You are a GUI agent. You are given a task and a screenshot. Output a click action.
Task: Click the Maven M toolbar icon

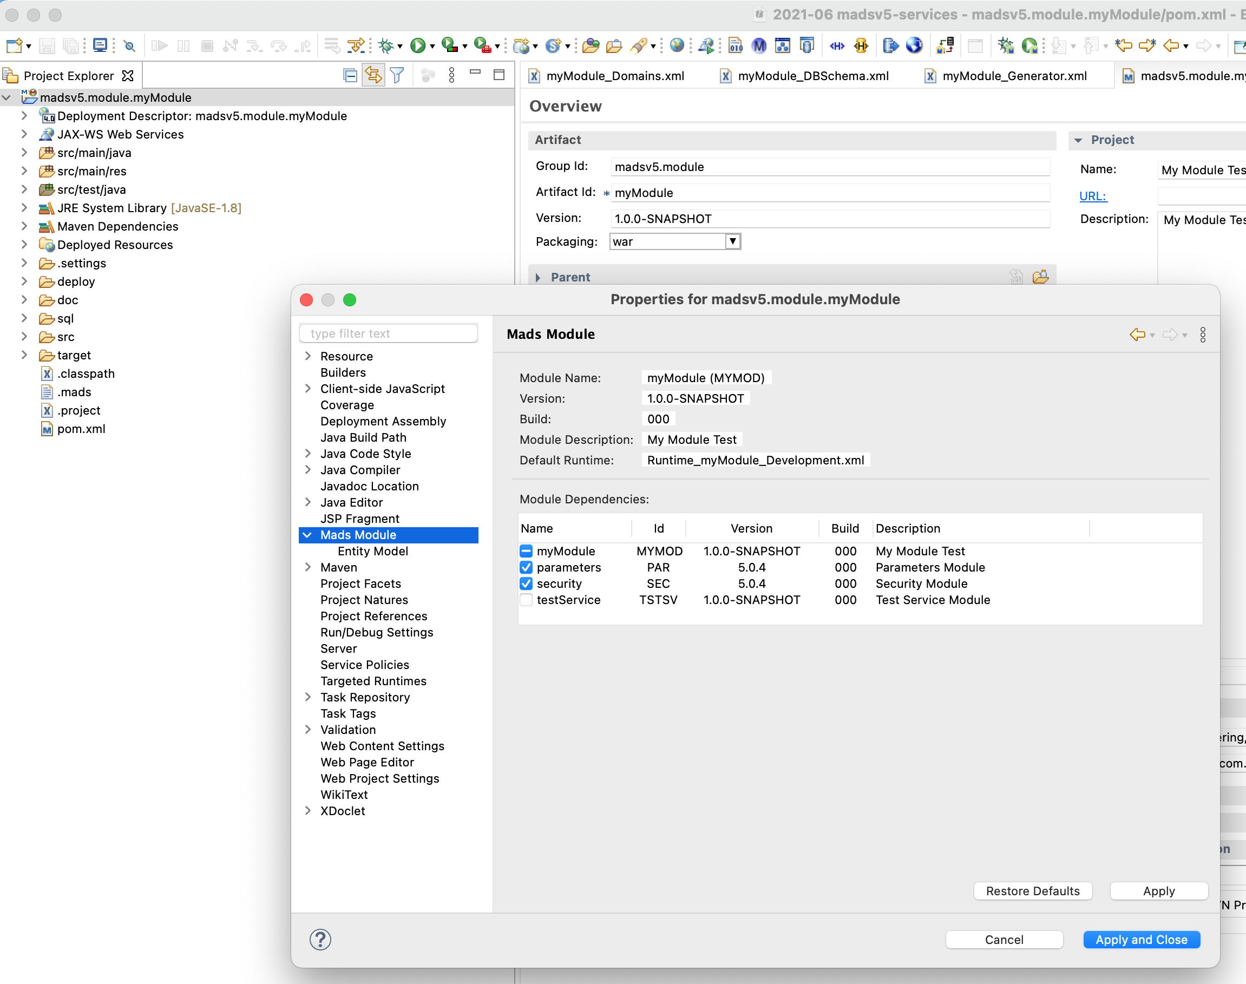click(x=759, y=45)
